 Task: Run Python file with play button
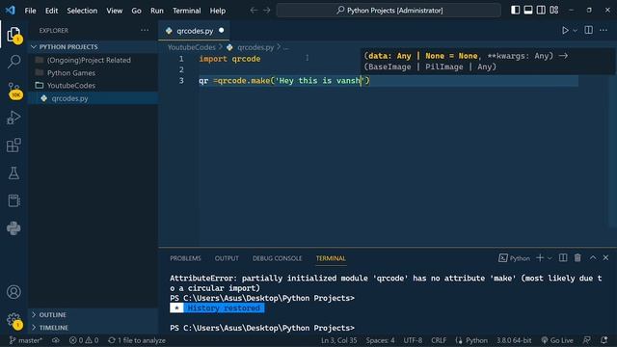pos(565,30)
